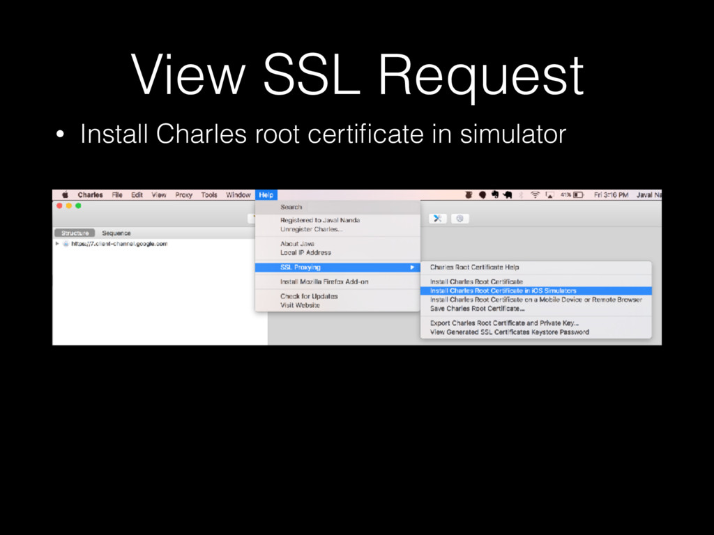Expand the 7.client-channel.google.com host node
The height and width of the screenshot is (535, 714).
[x=57, y=244]
